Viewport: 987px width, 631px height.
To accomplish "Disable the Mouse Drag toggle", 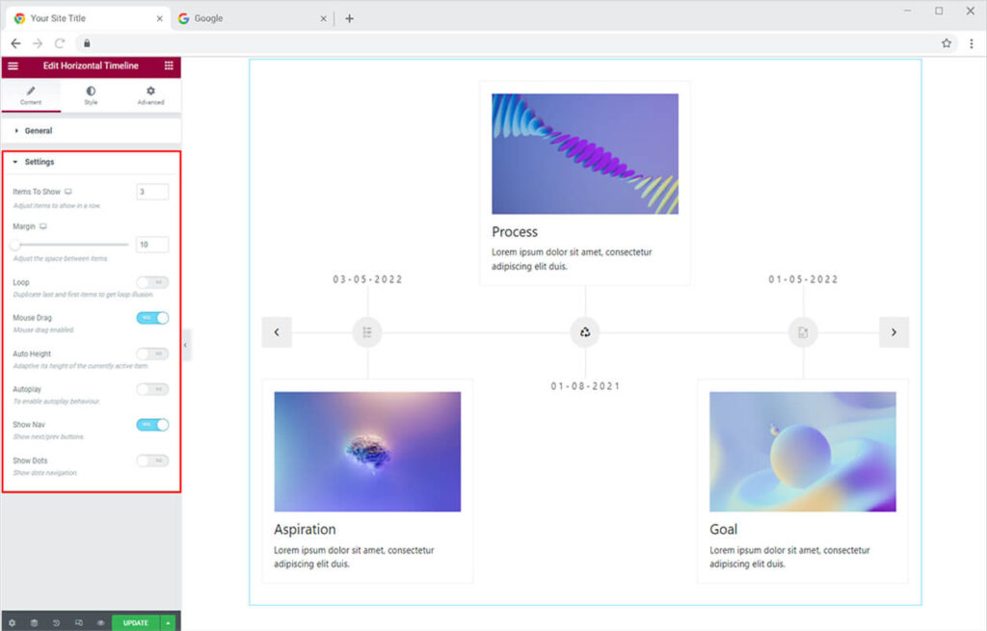I will click(x=152, y=318).
